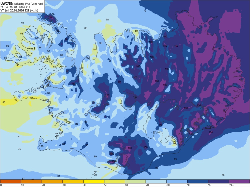The height and width of the screenshot is (187, 250).
Task: Click the humidity value 73 on the map
Action: click(19, 137)
